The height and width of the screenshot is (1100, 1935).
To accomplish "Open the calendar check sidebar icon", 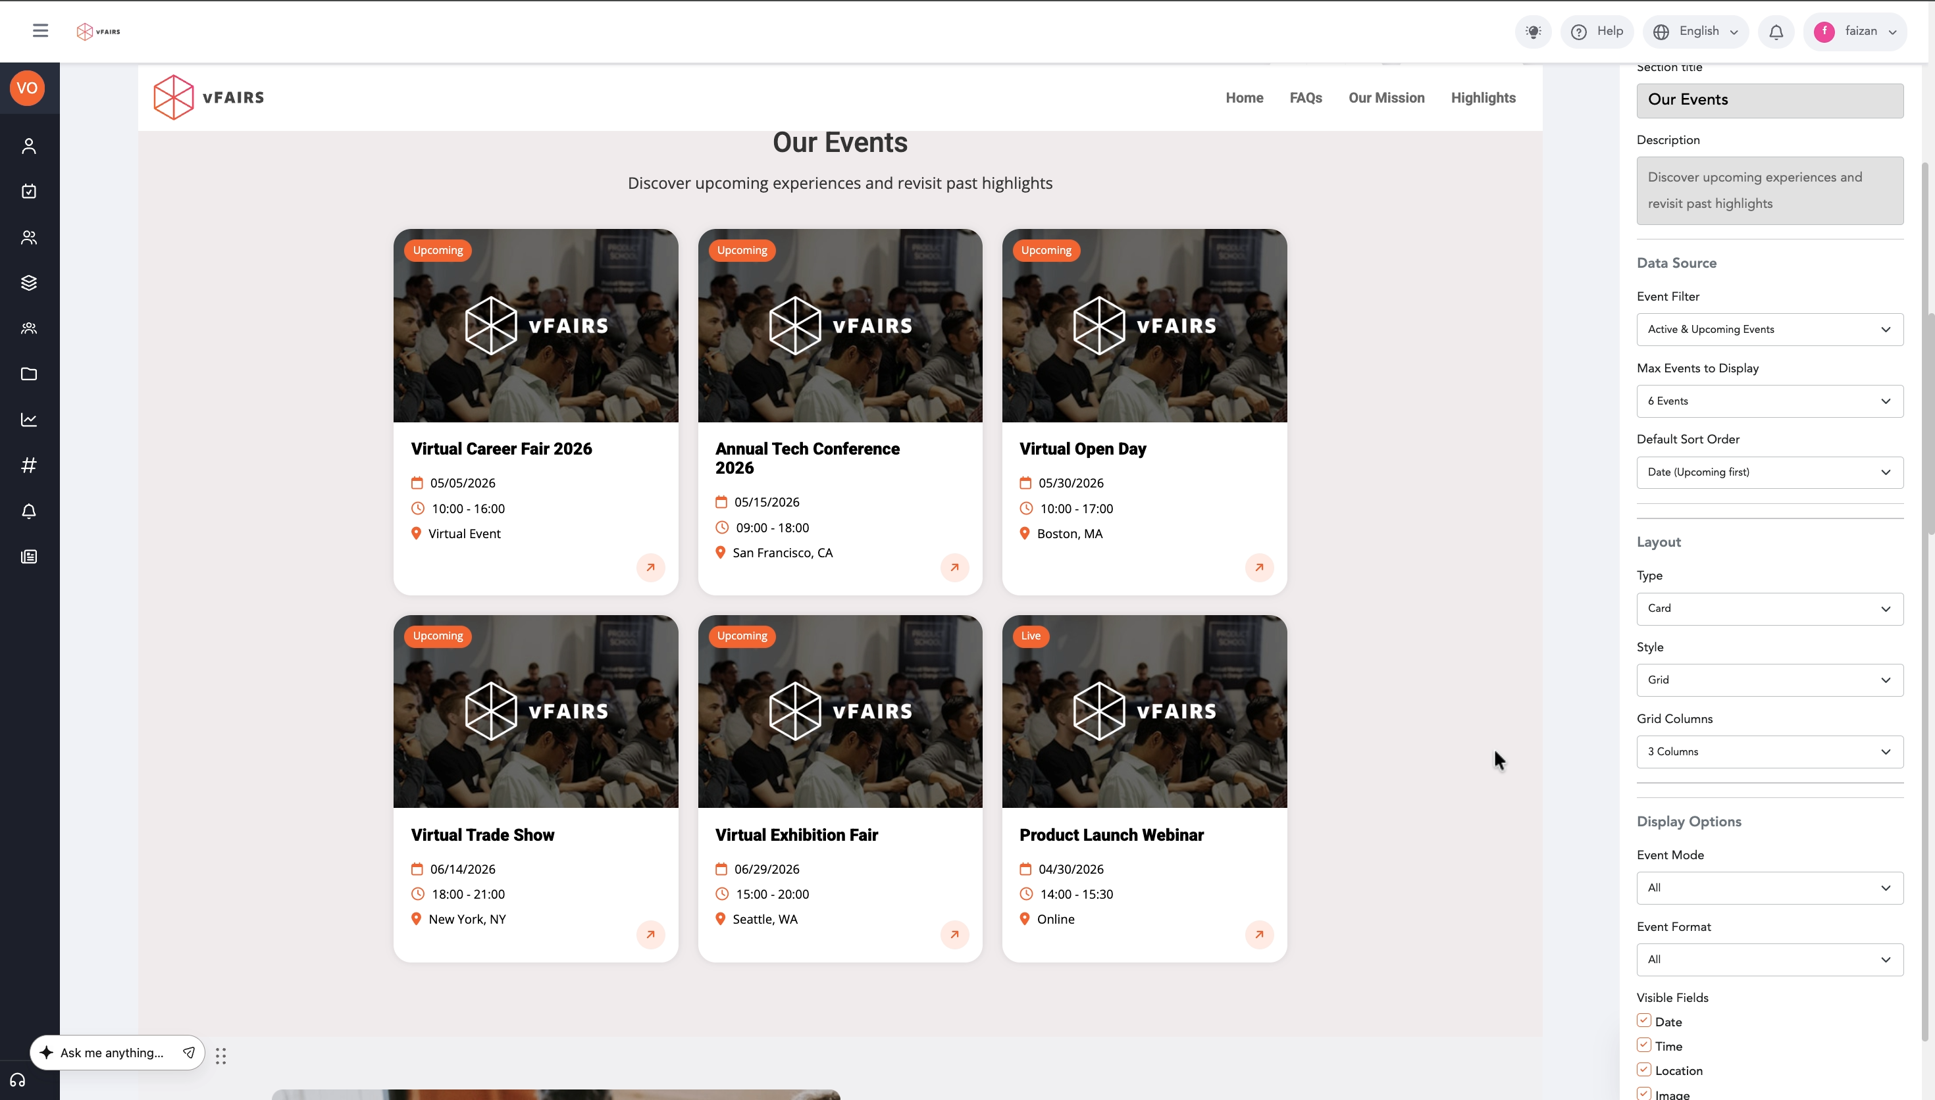I will click(x=29, y=191).
